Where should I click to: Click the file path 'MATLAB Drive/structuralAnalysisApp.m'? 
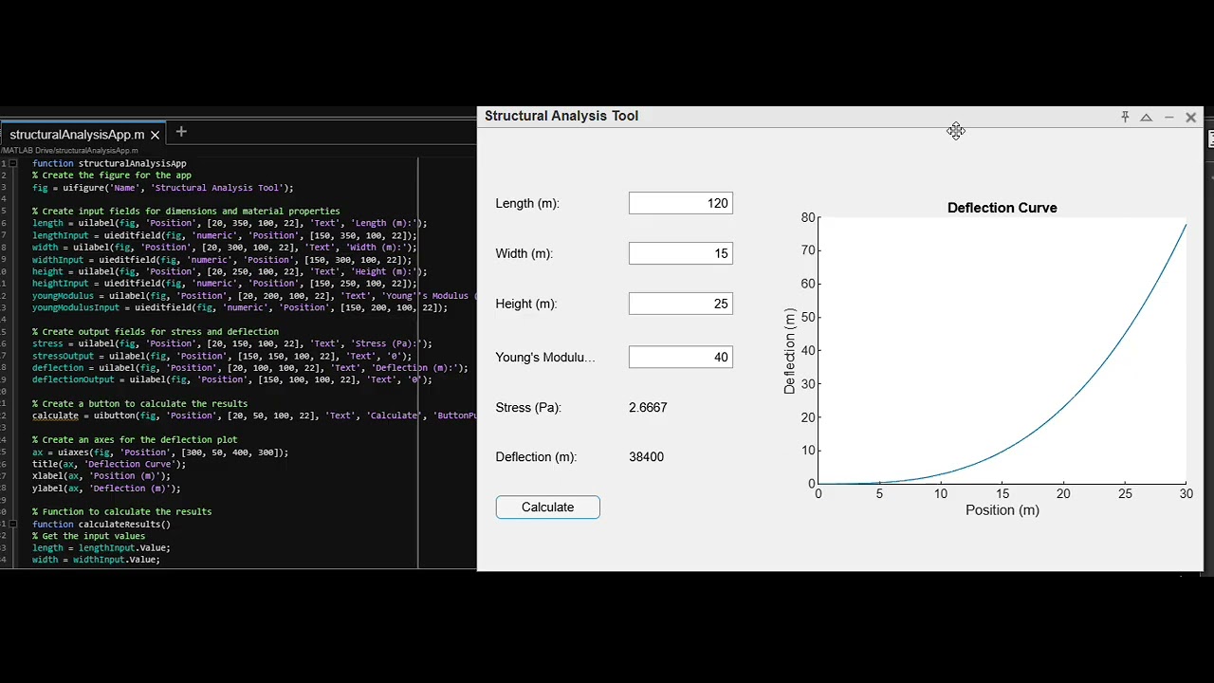[x=69, y=150]
